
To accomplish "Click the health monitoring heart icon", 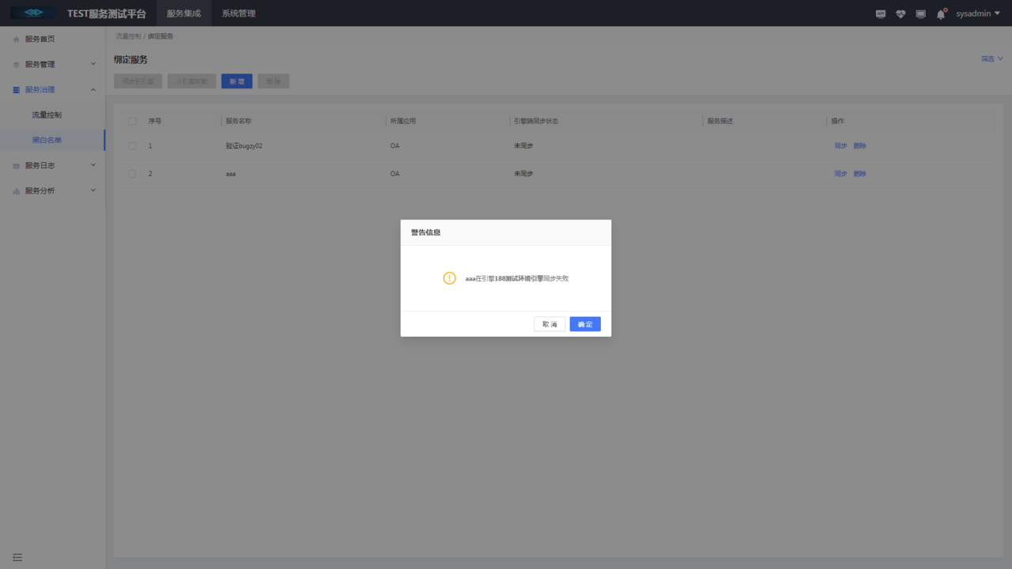I will point(901,13).
